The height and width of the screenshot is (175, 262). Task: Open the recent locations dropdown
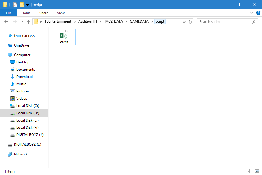click(22, 22)
